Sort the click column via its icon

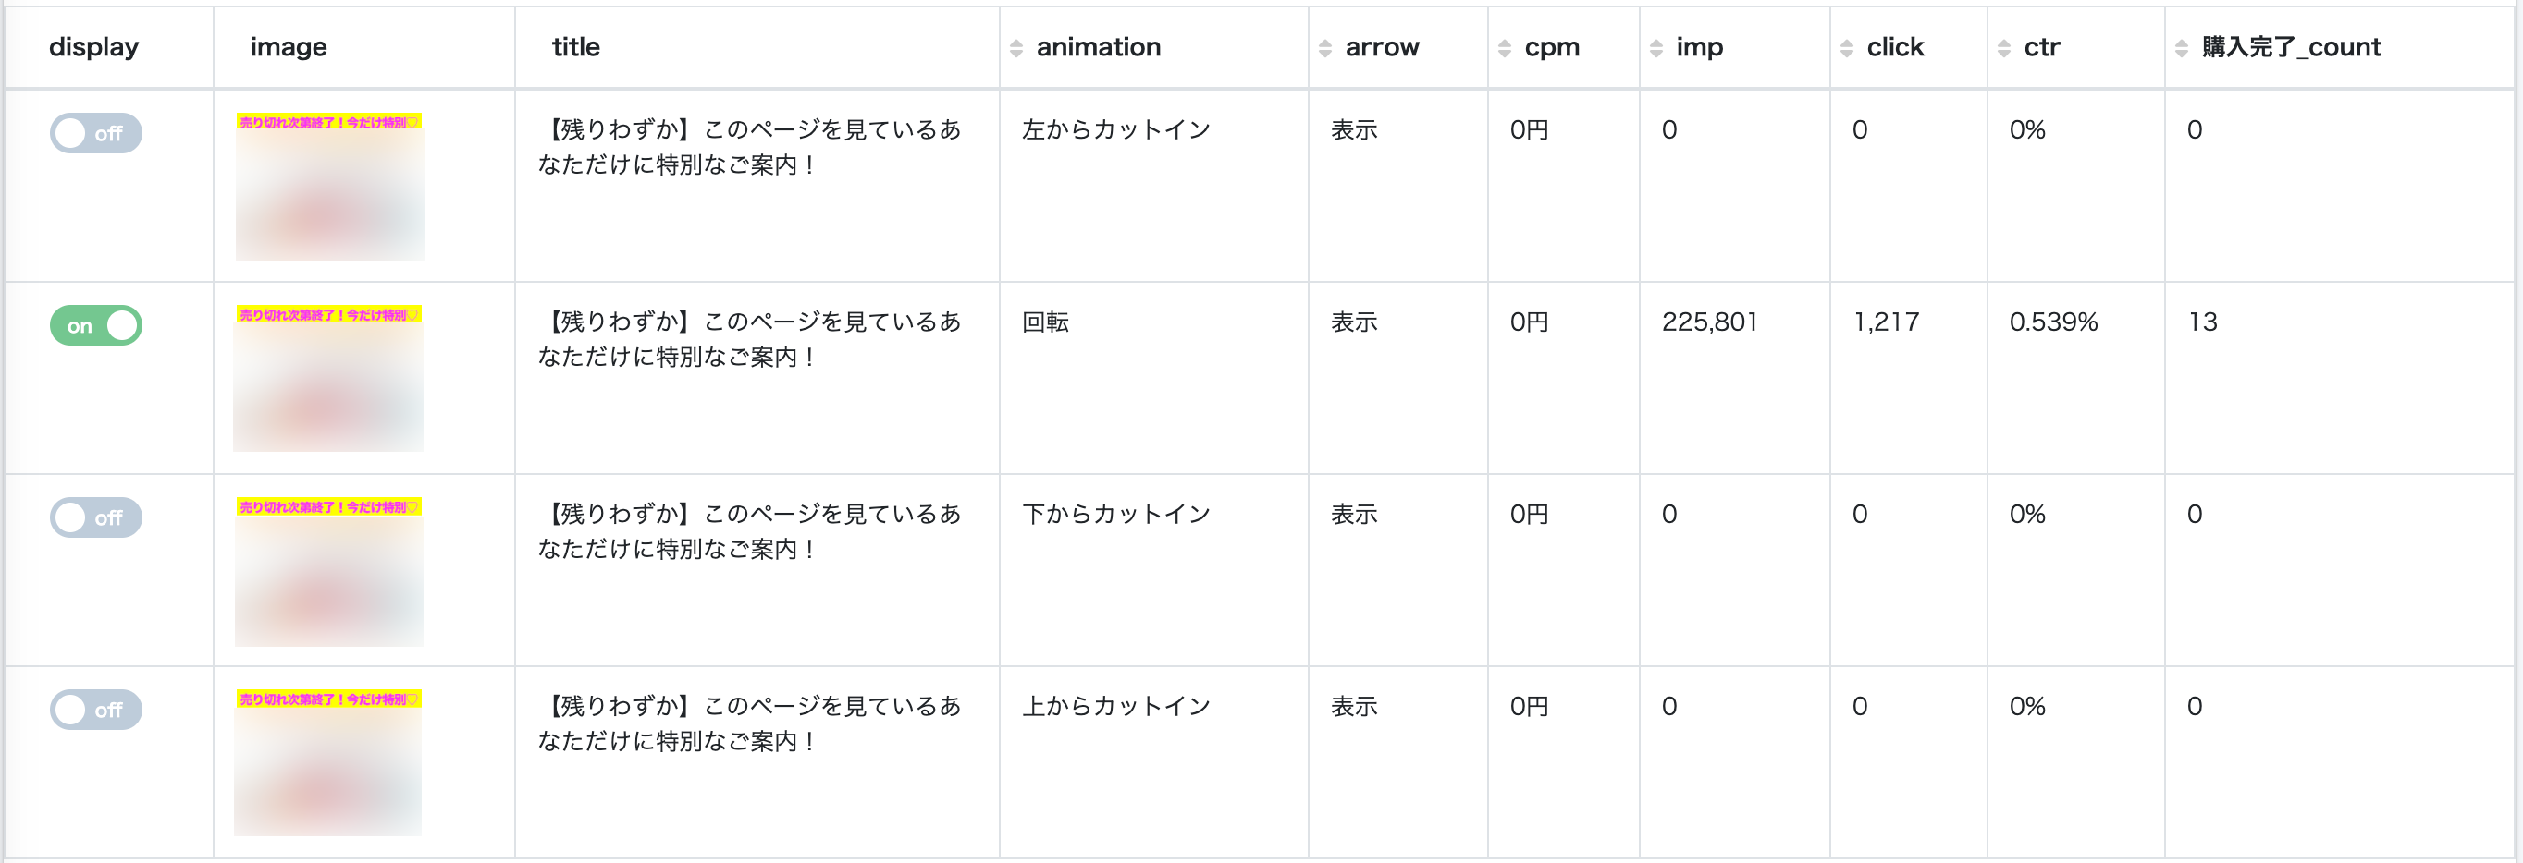click(x=1845, y=48)
